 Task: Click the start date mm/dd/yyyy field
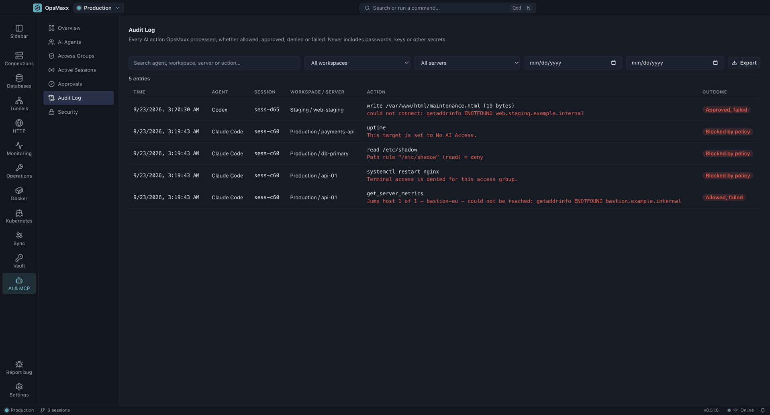click(573, 63)
